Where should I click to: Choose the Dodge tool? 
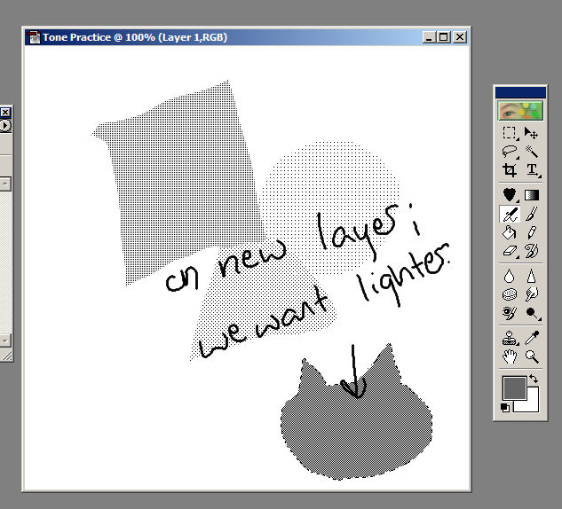(531, 313)
